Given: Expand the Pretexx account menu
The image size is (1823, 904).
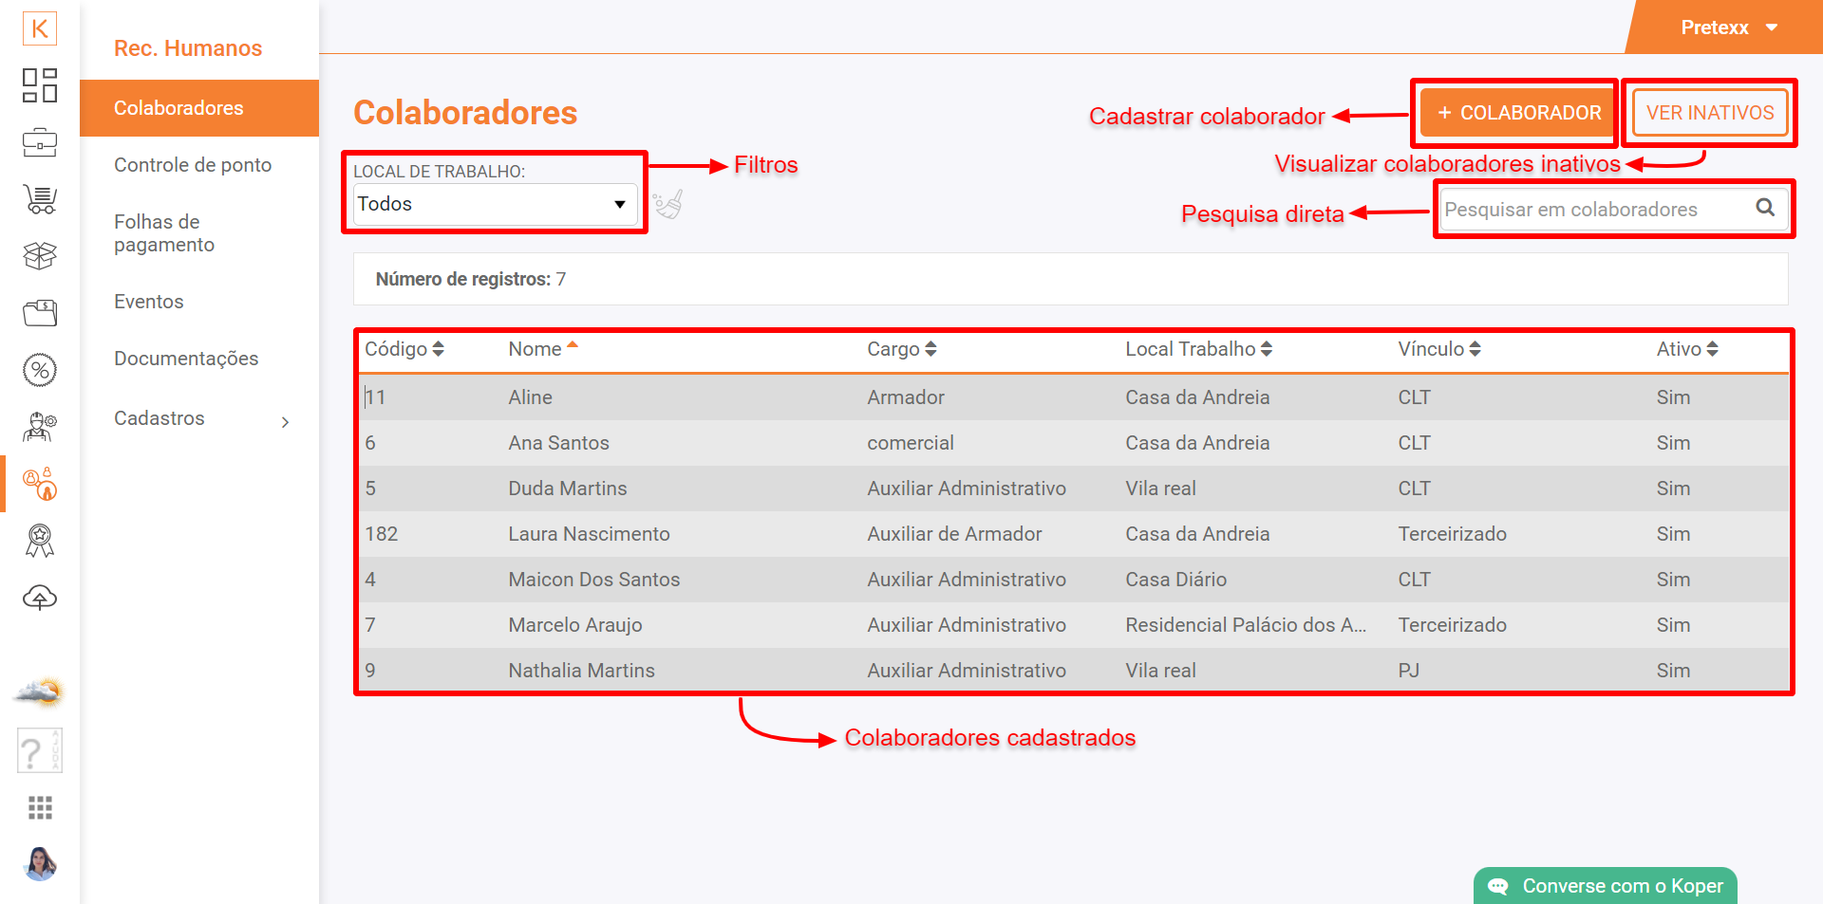Looking at the screenshot, I should tap(1727, 28).
